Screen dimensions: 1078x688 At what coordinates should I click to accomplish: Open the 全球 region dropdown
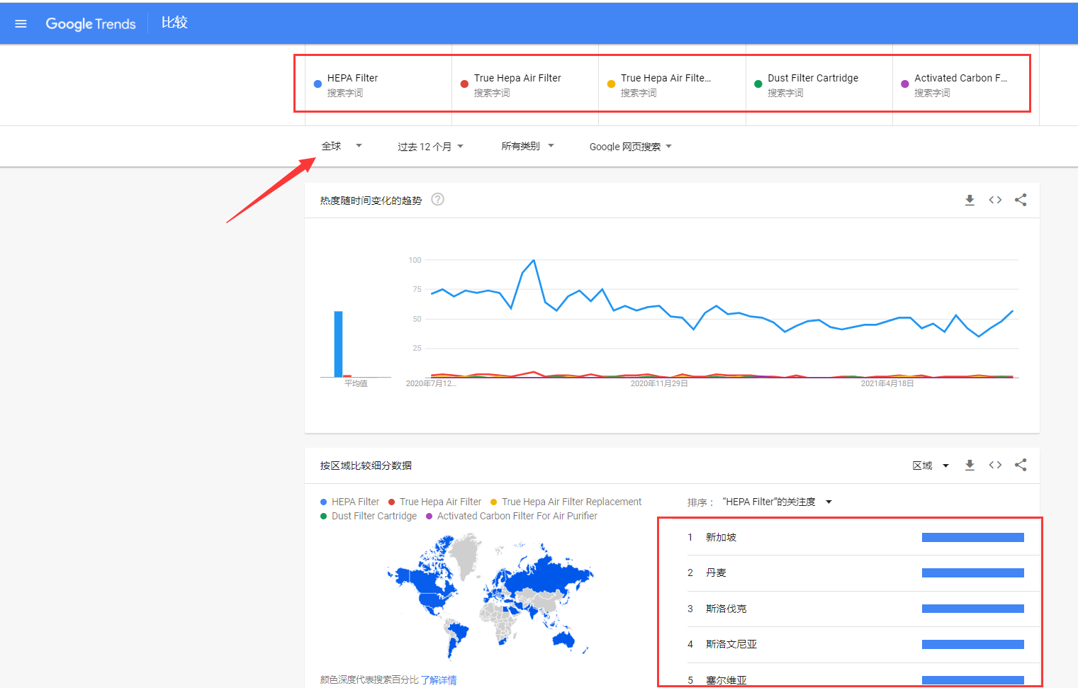(342, 145)
